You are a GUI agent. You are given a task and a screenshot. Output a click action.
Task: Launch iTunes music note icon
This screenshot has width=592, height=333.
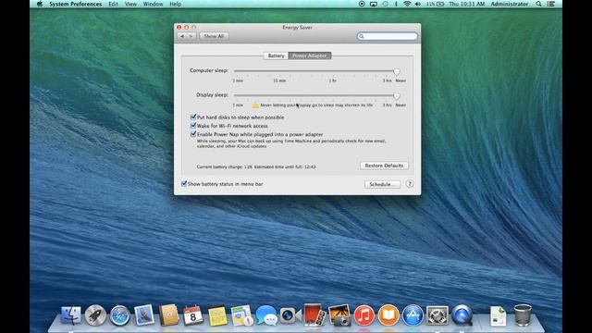click(364, 315)
